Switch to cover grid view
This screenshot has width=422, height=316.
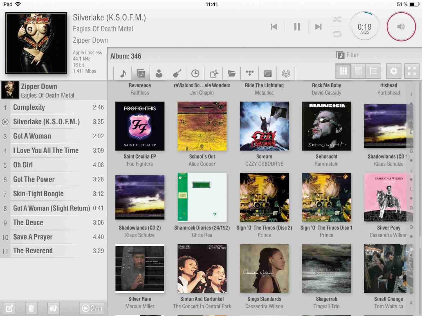click(343, 71)
